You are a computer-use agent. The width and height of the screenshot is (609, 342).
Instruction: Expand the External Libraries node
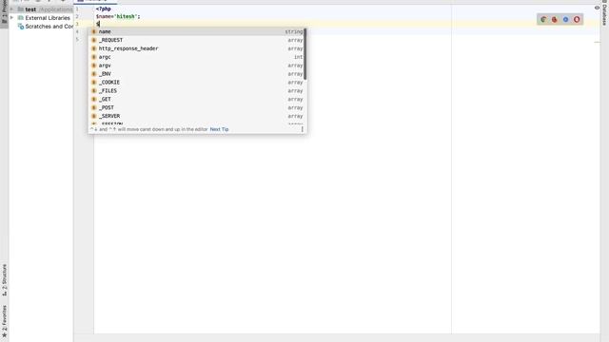coord(12,18)
